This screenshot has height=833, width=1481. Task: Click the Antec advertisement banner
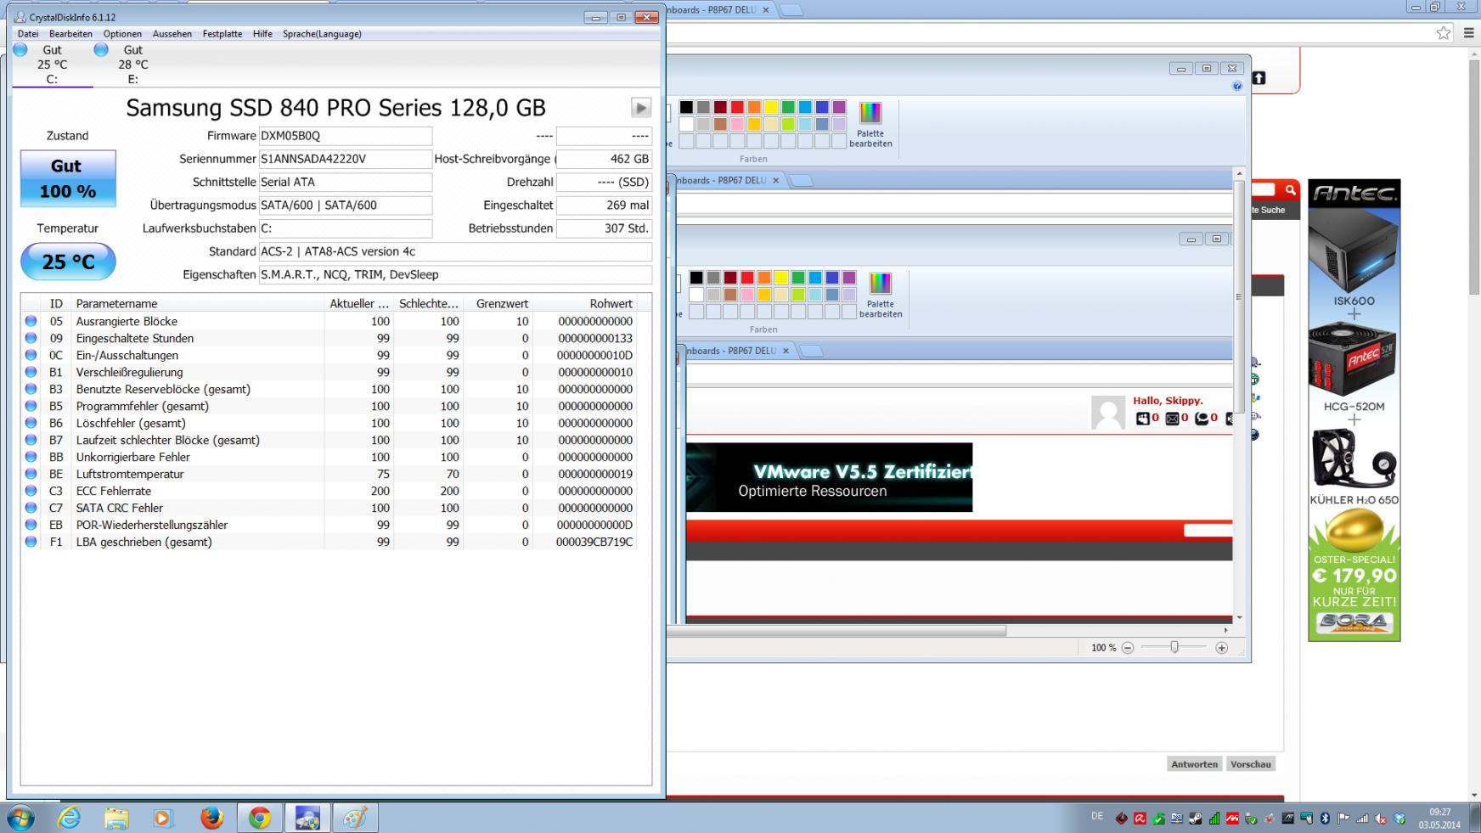click(x=1354, y=410)
